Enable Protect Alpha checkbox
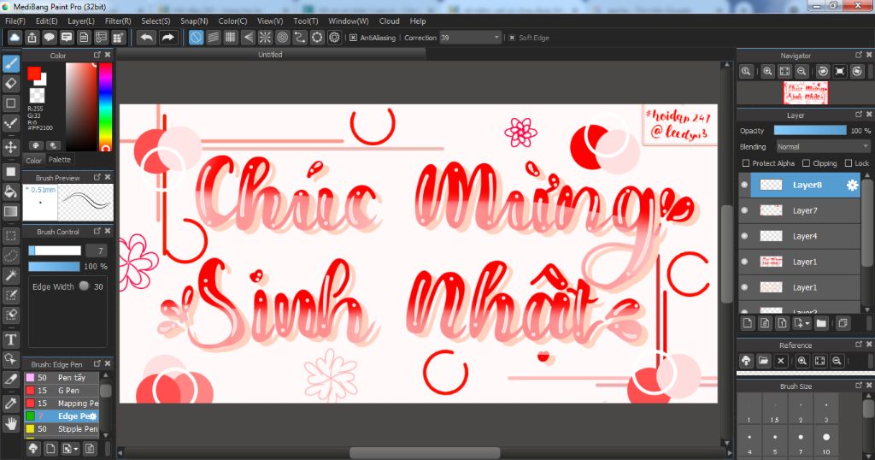 (x=745, y=163)
